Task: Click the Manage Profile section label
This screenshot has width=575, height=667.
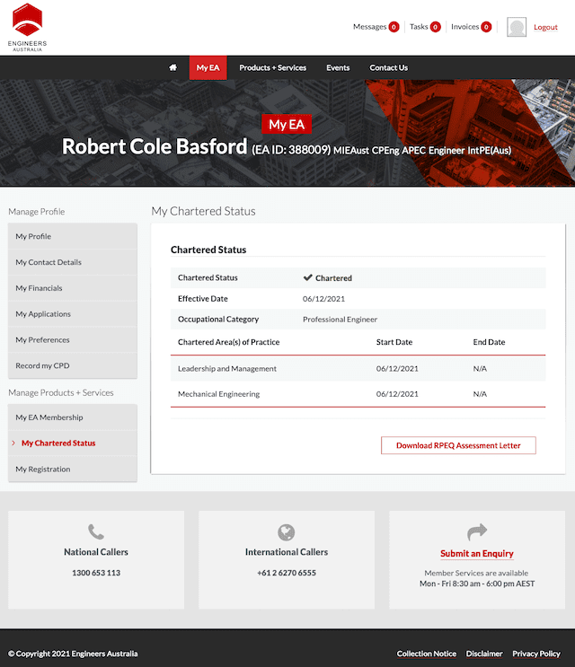Action: 37,212
